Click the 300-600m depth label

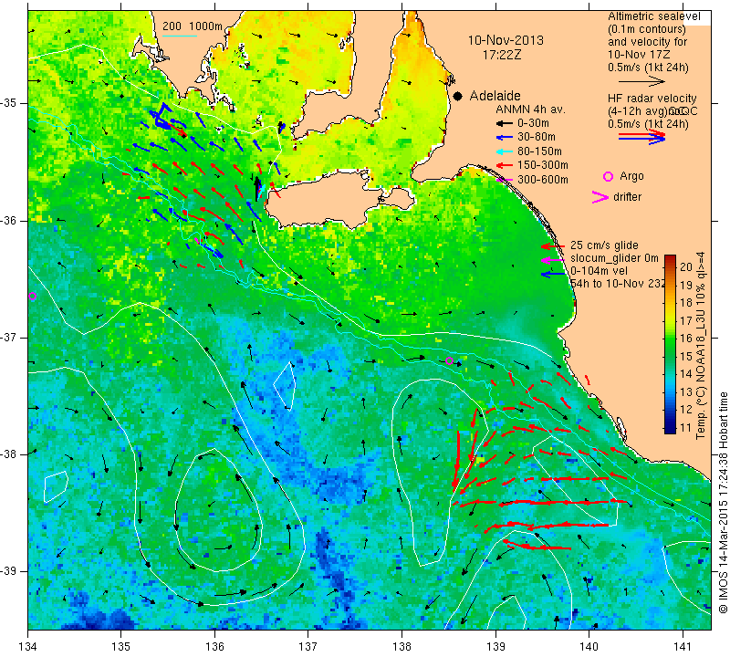click(543, 180)
